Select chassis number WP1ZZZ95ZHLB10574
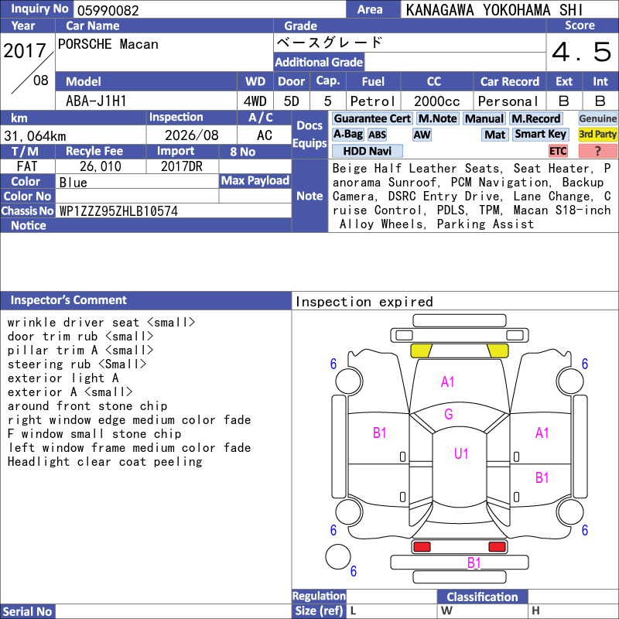The width and height of the screenshot is (619, 619). [118, 211]
